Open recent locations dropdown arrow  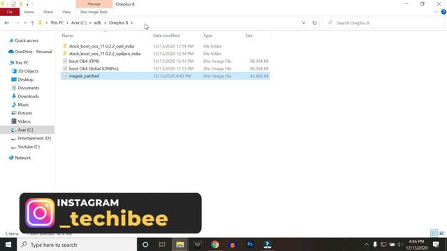25,23
